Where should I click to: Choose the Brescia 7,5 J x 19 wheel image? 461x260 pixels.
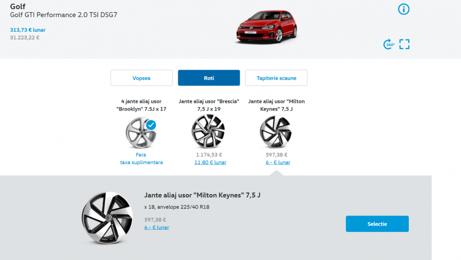(208, 132)
